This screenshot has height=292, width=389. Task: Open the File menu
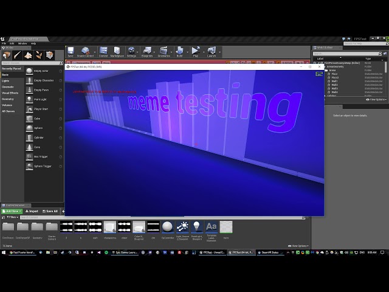click(4, 43)
